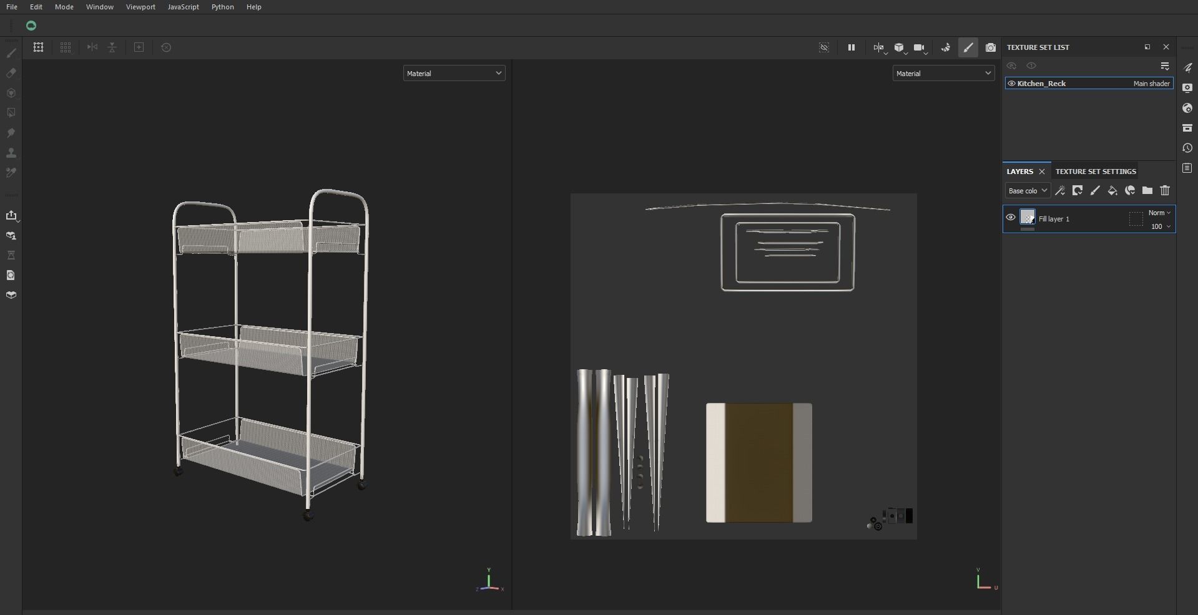Viewport: 1198px width, 615px height.
Task: Open the History clock panel icon
Action: coord(1187,148)
